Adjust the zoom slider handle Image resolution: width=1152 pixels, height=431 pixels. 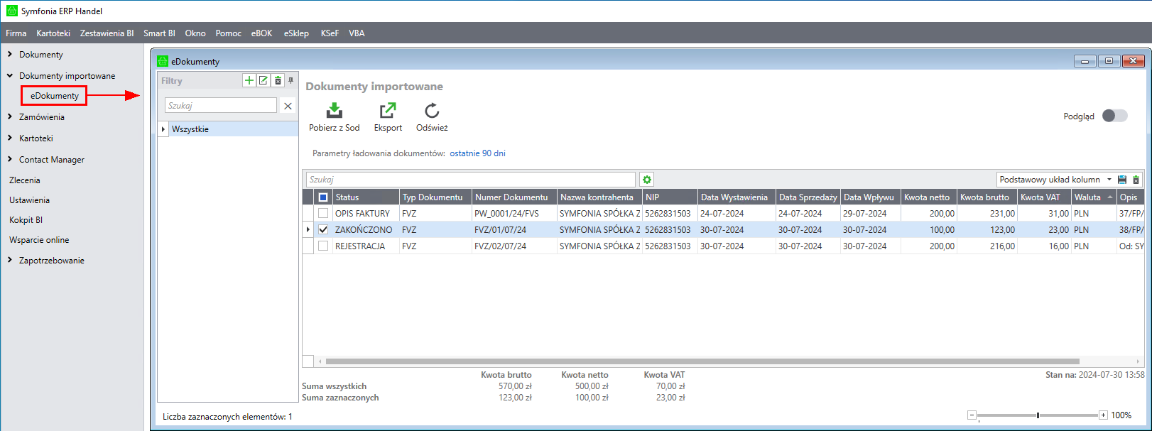(1038, 415)
